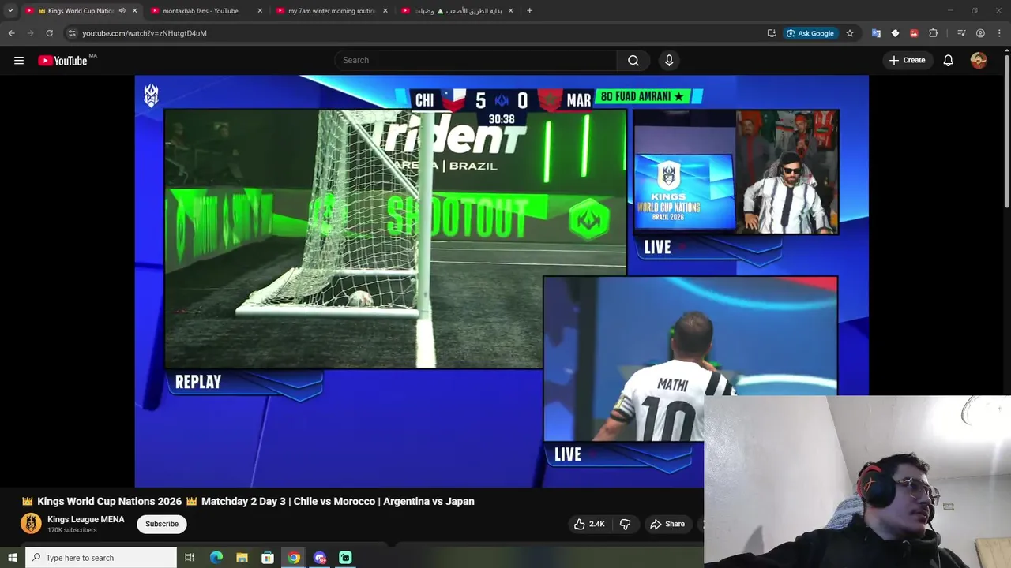Click the YouTube search input field

pyautogui.click(x=475, y=60)
